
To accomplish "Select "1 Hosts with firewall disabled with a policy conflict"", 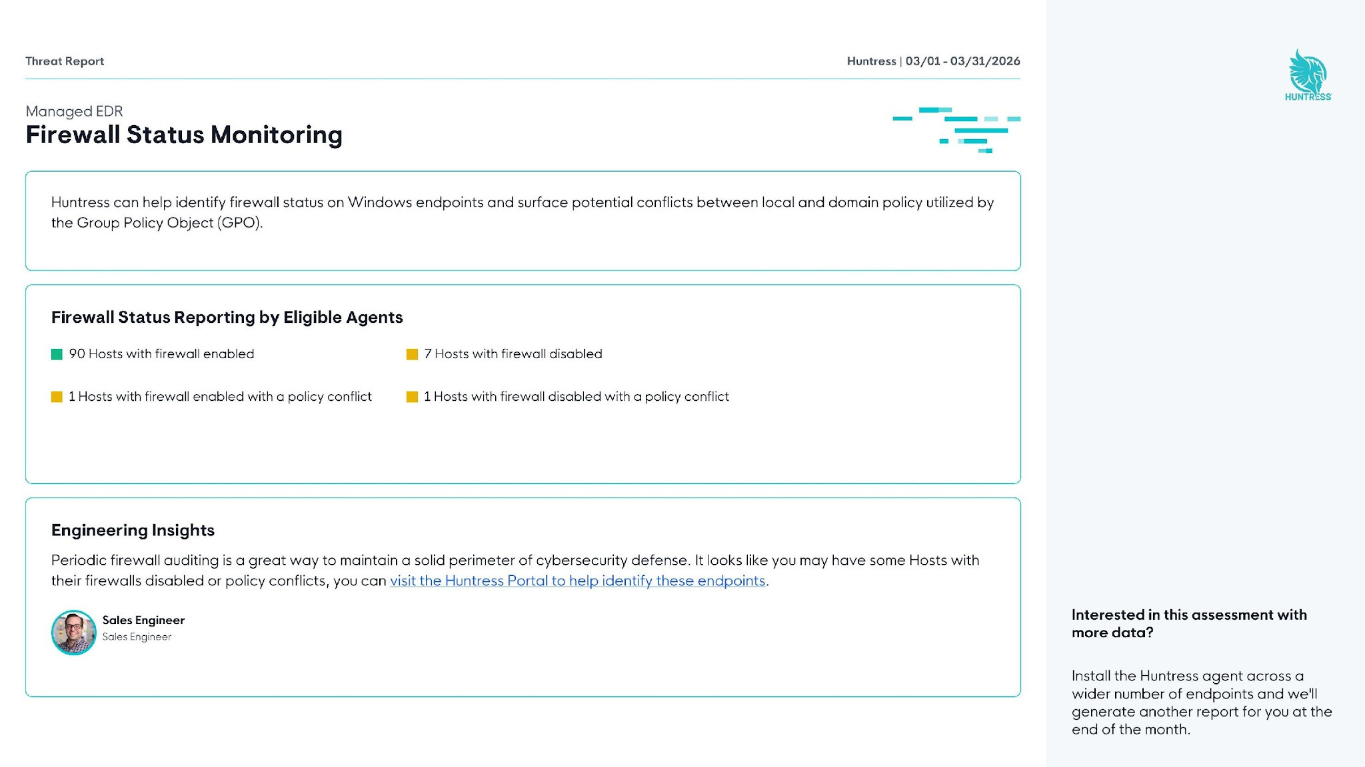I will (577, 396).
